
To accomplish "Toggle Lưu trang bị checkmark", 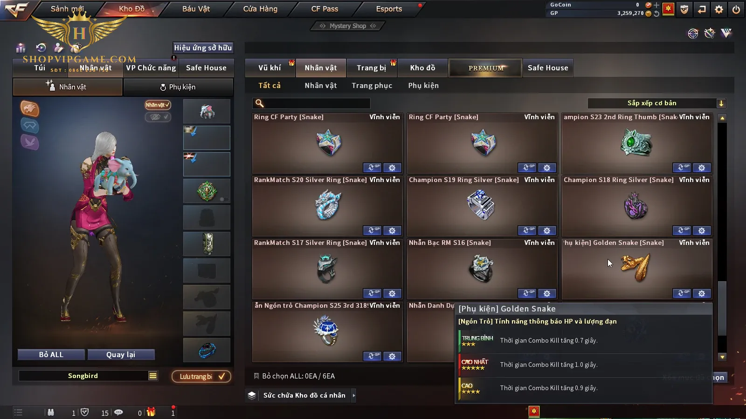I will 222,376.
